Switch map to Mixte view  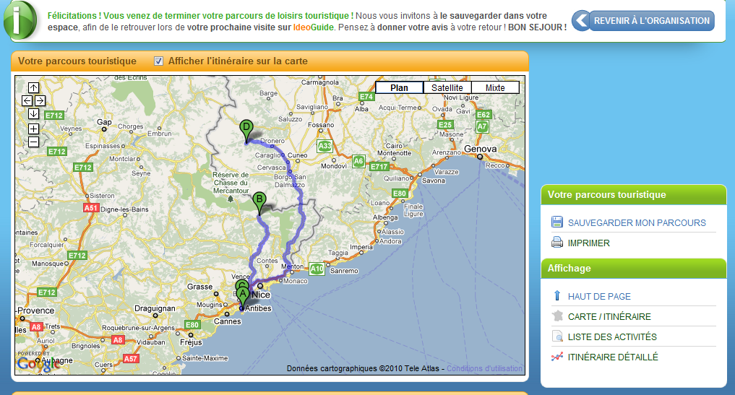[x=495, y=88]
